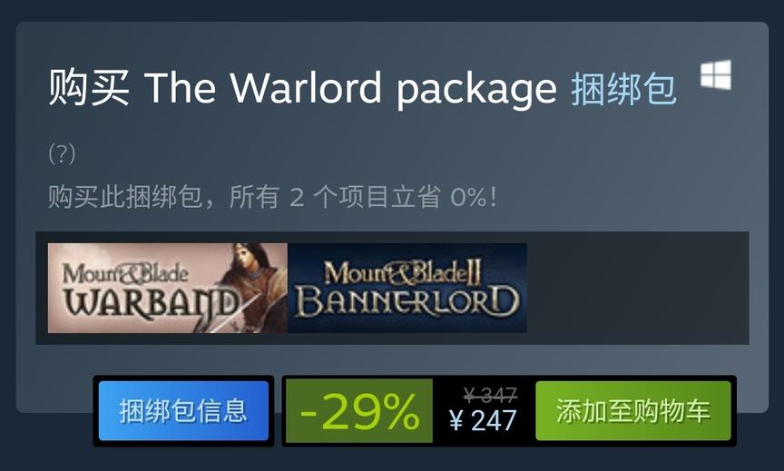The width and height of the screenshot is (784, 471).
Task: Click the blue 捆绑包 label in title
Action: [624, 89]
